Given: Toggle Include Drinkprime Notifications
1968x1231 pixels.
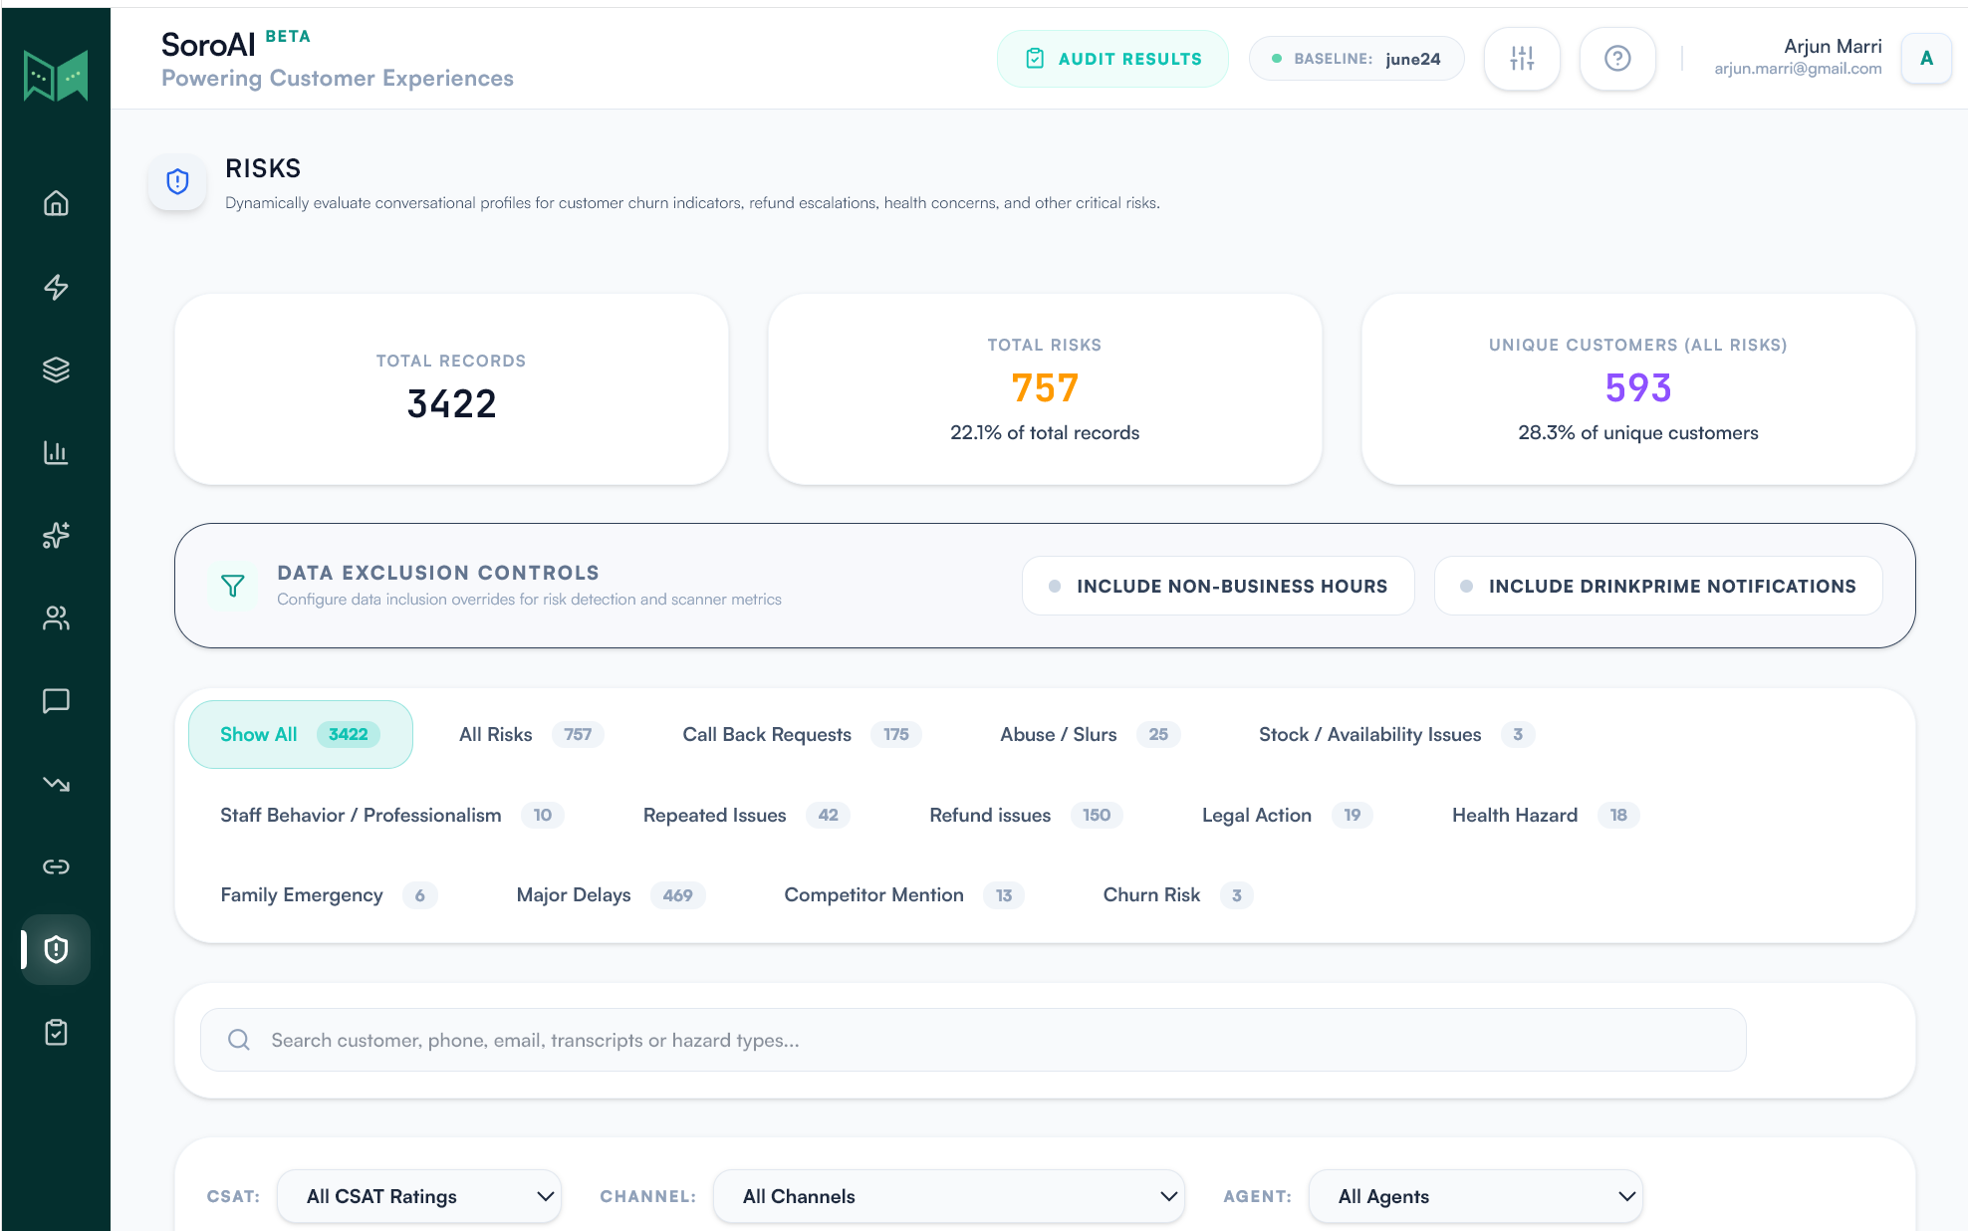Looking at the screenshot, I should click(1658, 586).
